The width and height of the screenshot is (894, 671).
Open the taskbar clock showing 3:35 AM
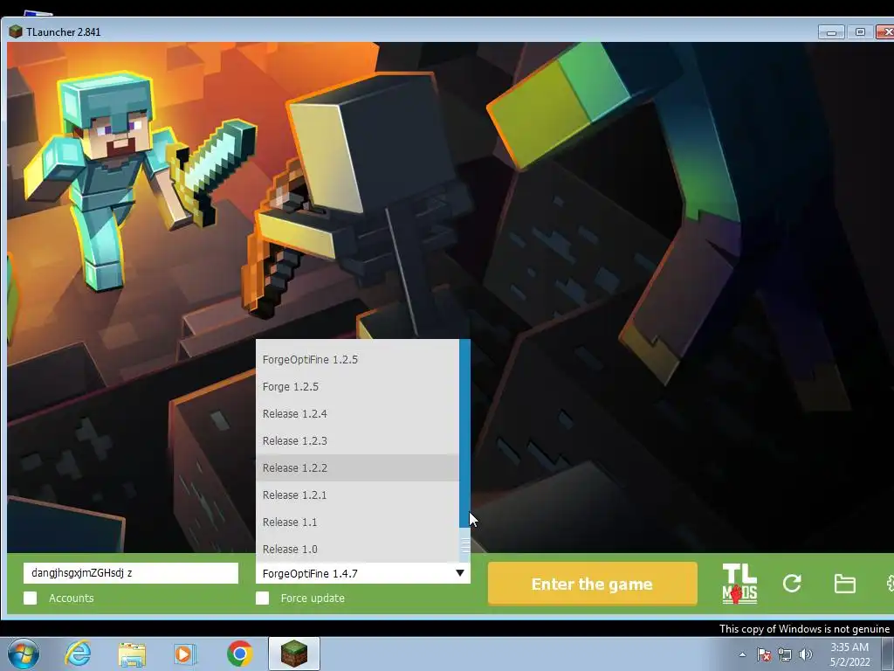click(x=849, y=654)
